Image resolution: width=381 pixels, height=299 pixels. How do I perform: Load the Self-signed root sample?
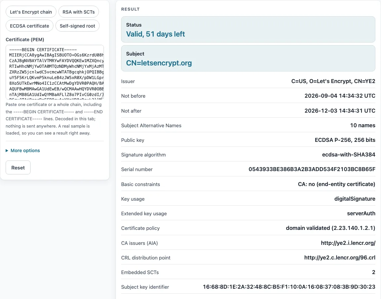[x=77, y=26]
